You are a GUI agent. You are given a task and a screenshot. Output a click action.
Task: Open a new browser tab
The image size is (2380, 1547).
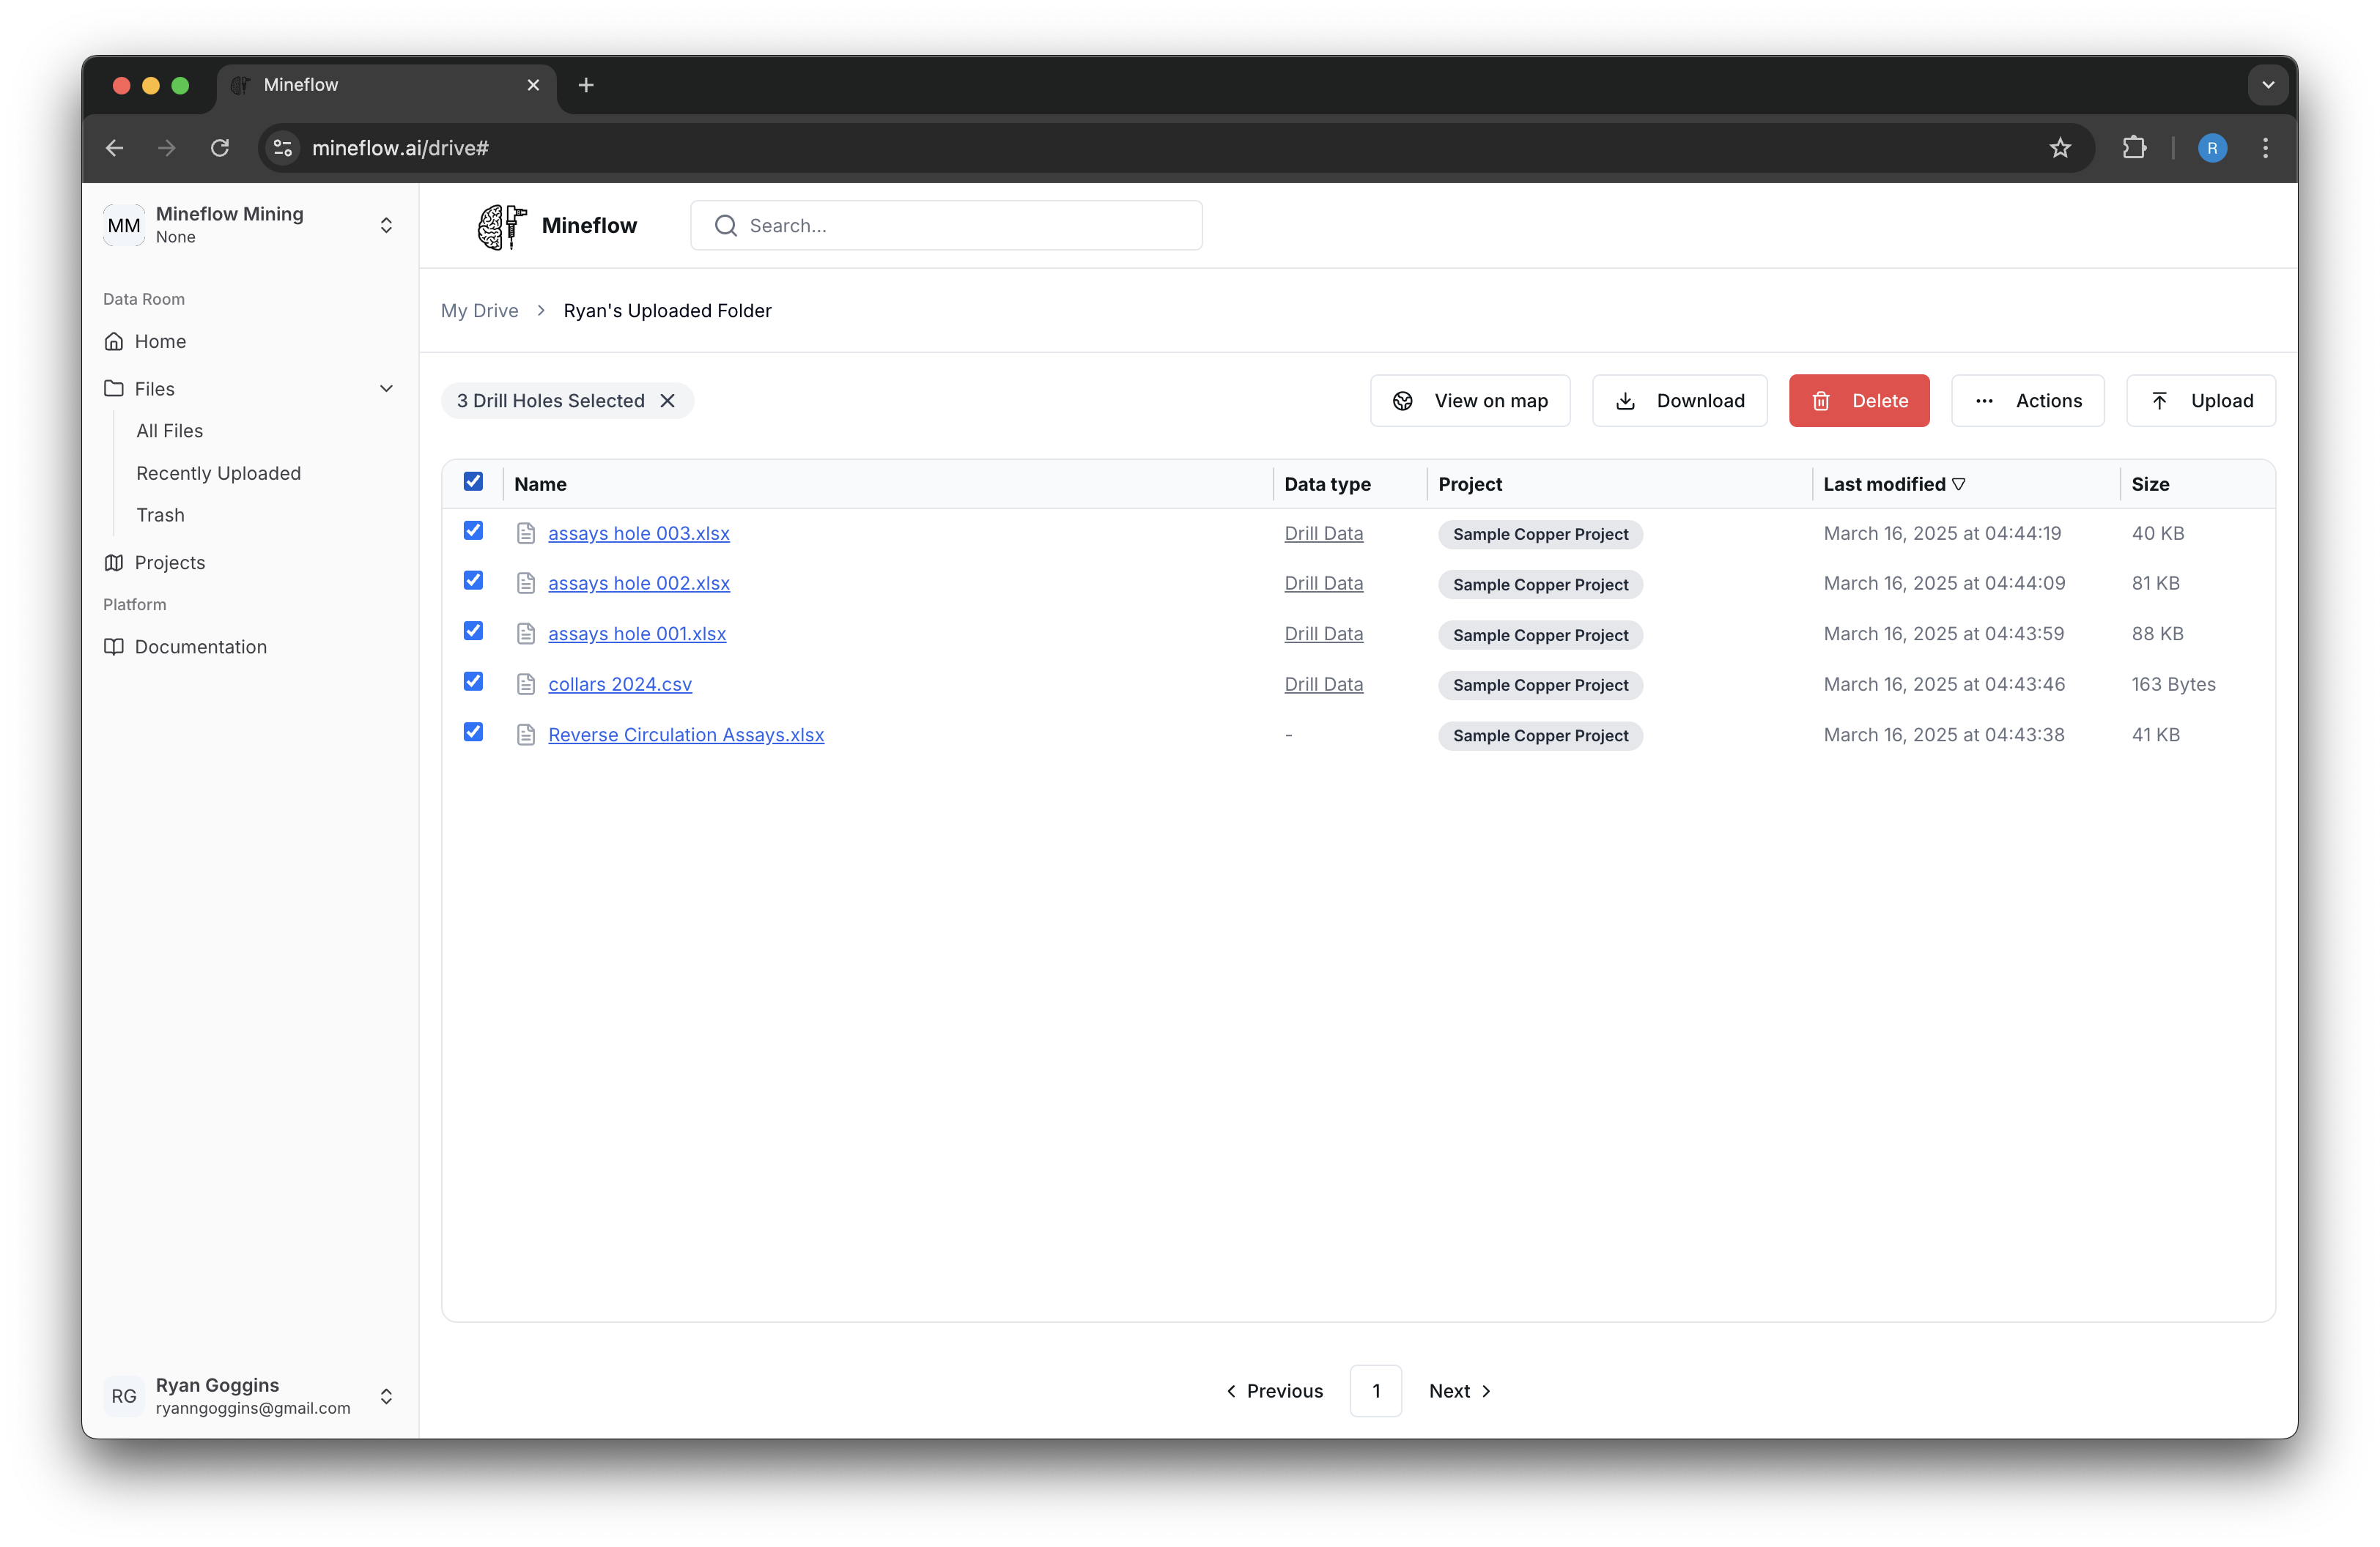[x=586, y=85]
